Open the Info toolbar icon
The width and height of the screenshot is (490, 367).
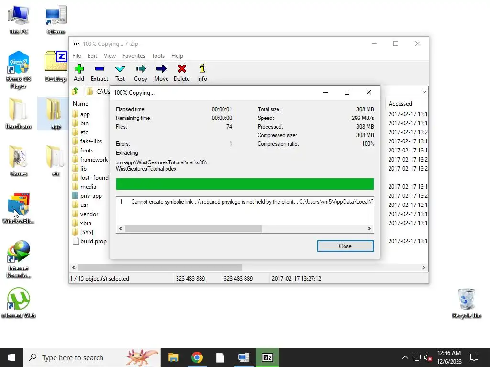pos(202,73)
